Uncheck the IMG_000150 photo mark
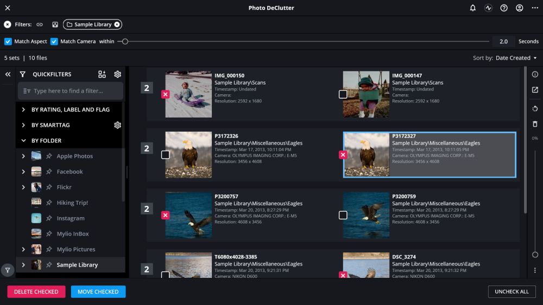Screen dimensions: 543x305 (166, 94)
